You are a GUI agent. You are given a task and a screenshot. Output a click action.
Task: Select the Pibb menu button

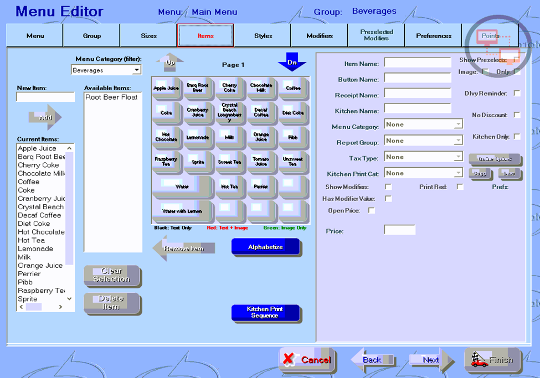pos(293,137)
